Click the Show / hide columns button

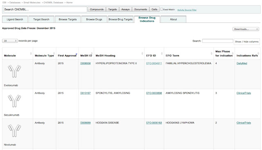(x=246, y=42)
